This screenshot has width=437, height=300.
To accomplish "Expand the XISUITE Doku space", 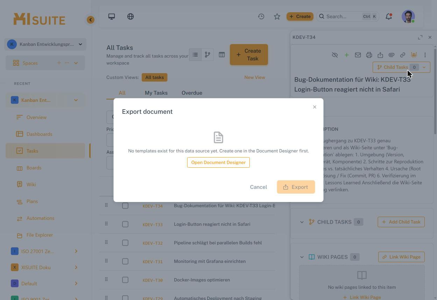I will [76, 267].
